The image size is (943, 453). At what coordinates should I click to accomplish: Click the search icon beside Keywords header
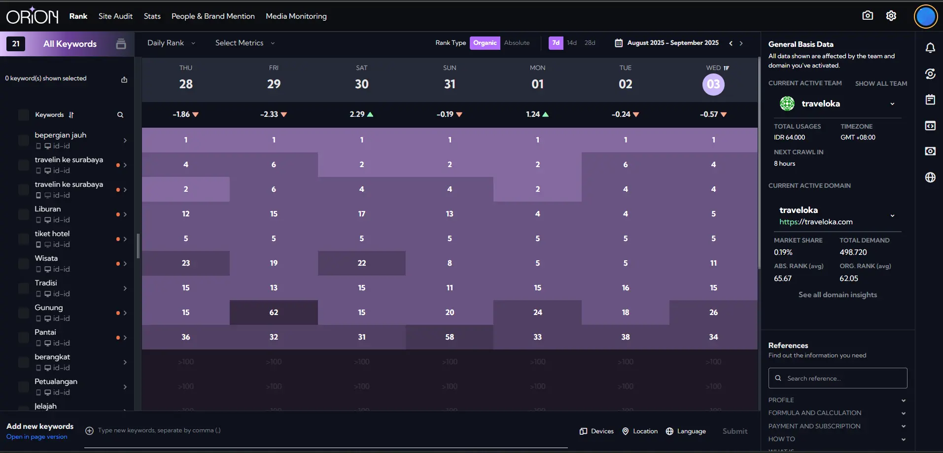pyautogui.click(x=120, y=115)
